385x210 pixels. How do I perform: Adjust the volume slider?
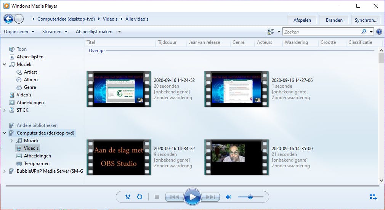(250, 197)
